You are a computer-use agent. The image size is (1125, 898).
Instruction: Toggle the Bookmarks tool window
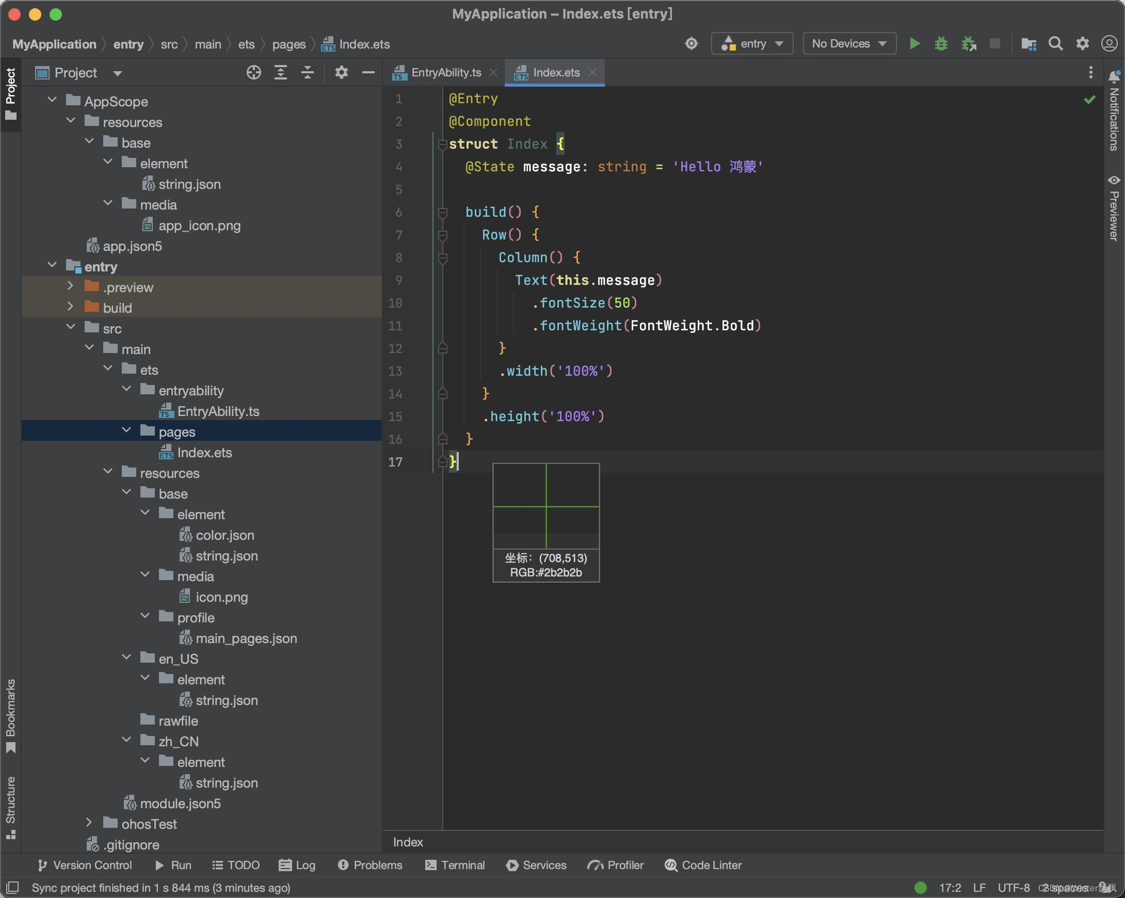10,715
